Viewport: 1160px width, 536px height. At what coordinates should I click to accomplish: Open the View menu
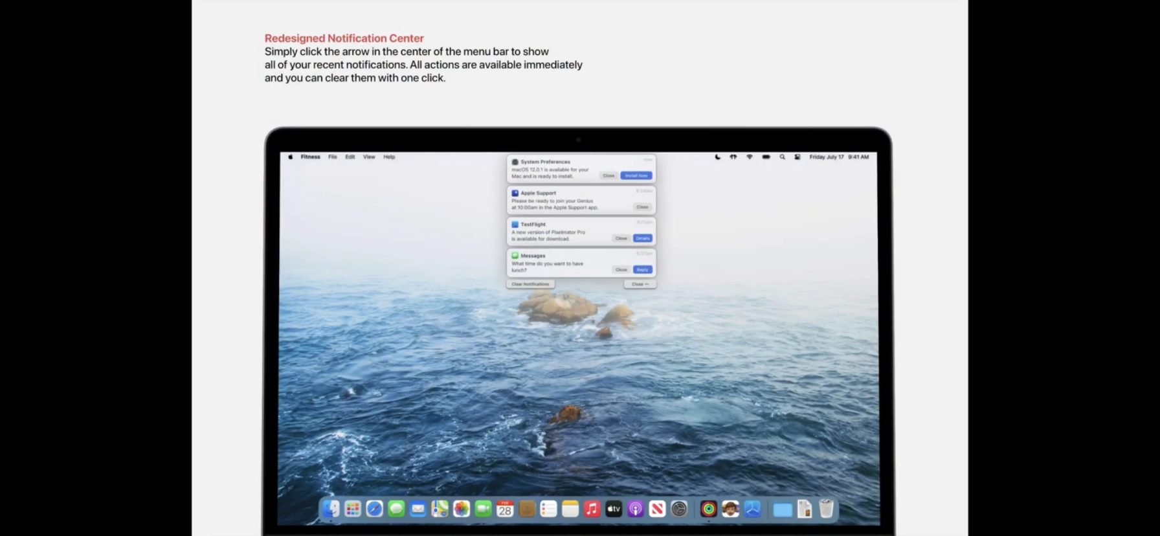tap(369, 157)
